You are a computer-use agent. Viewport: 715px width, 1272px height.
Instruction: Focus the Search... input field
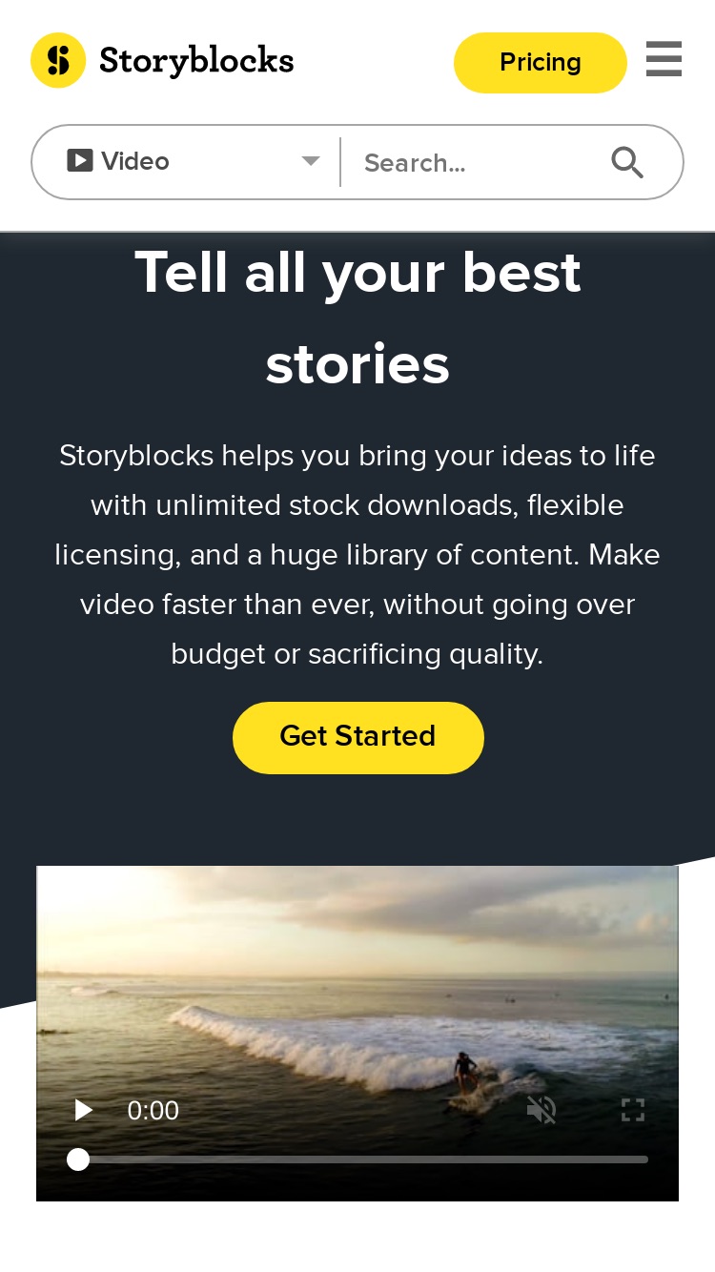coord(477,163)
